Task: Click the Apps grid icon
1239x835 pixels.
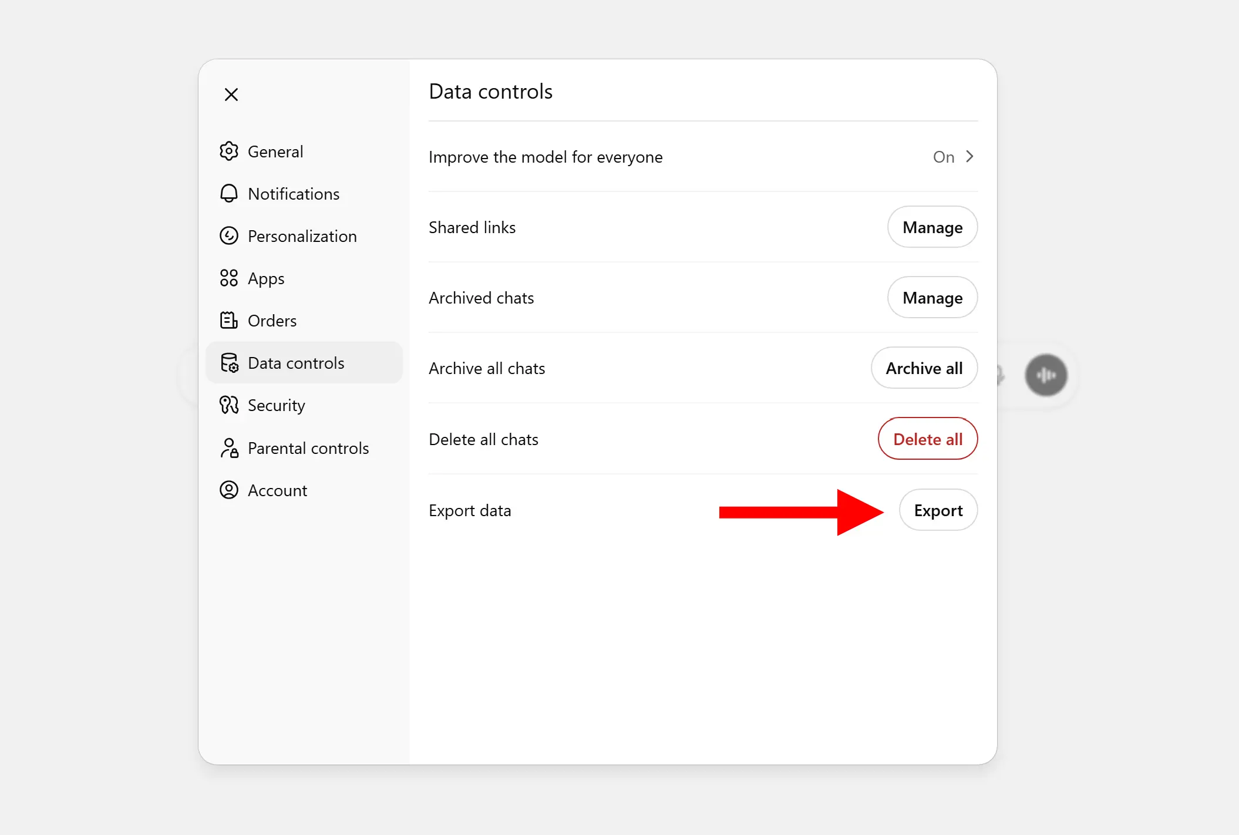Action: pos(228,278)
